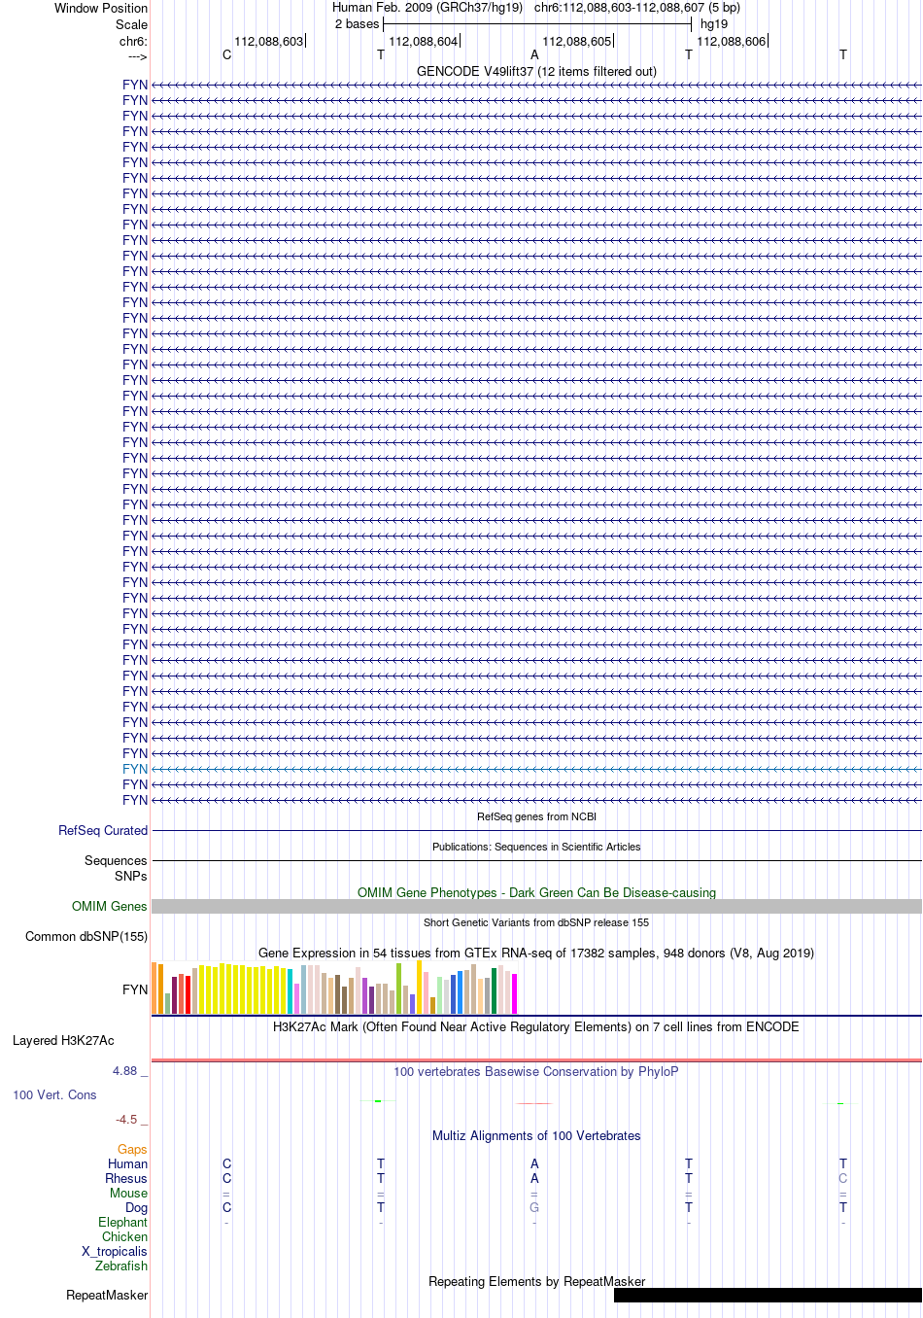Click the Mouse alignment row label
The image size is (923, 1318).
pos(129,1194)
